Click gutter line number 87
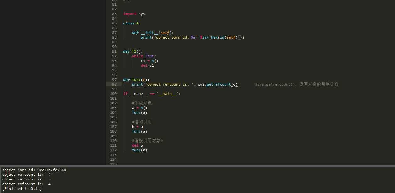The height and width of the screenshot is (193, 395). (x=114, y=33)
